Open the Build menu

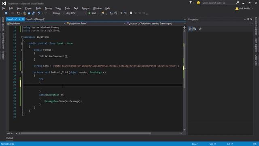click(38, 8)
